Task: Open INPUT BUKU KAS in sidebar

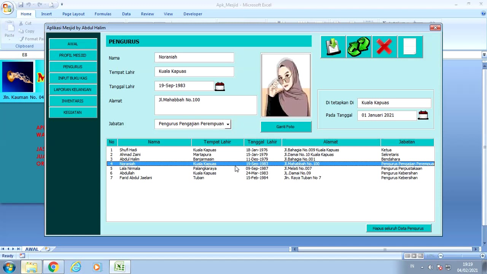Action: click(x=73, y=78)
